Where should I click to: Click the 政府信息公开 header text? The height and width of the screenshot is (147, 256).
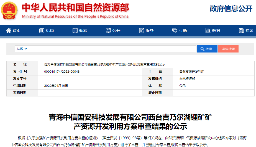[231, 9]
